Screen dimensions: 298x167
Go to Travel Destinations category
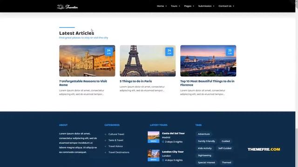point(119,152)
